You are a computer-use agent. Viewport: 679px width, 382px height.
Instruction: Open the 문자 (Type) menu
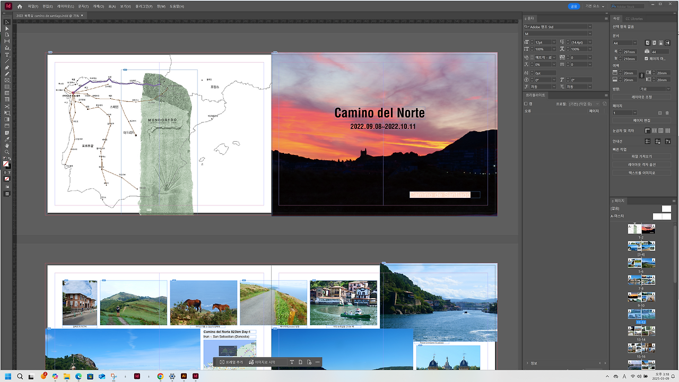click(83, 6)
